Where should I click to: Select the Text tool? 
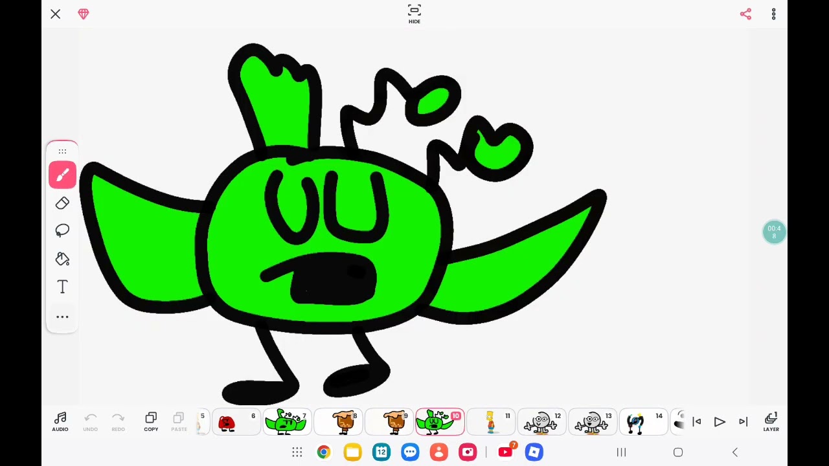pos(62,287)
